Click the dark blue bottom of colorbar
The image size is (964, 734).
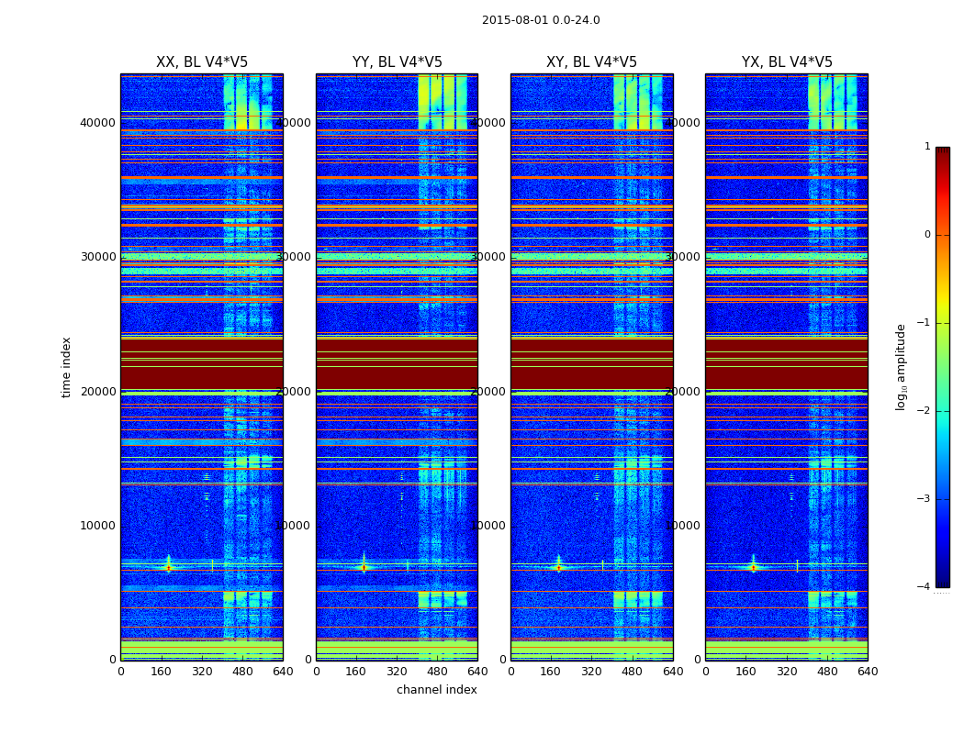point(943,581)
